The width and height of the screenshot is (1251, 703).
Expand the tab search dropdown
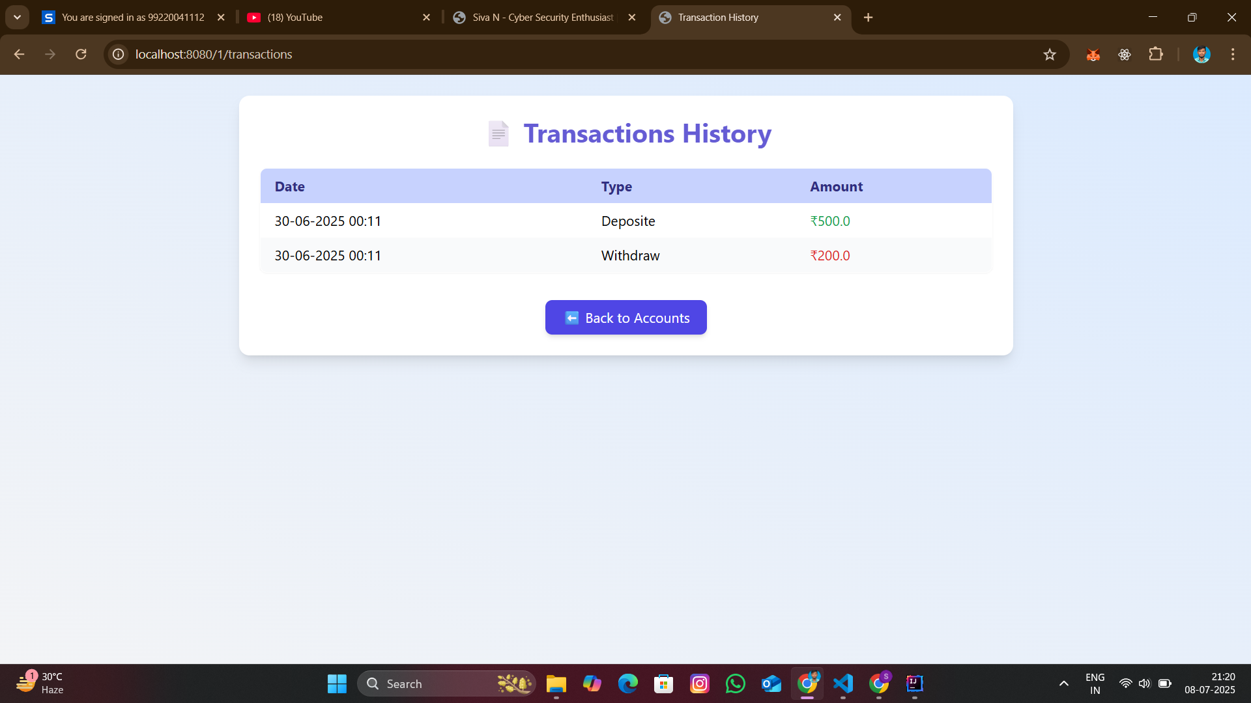click(x=18, y=18)
